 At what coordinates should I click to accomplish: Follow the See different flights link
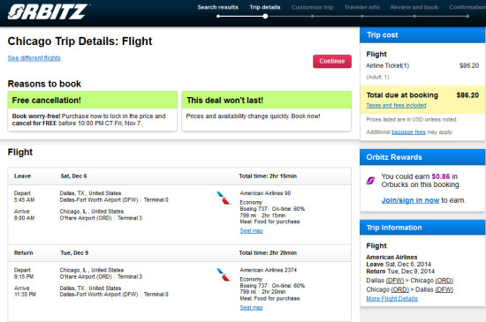tap(34, 58)
